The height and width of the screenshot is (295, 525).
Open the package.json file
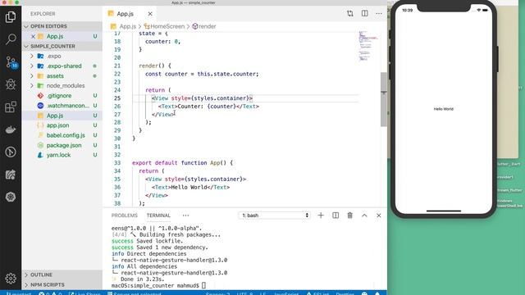pos(62,145)
